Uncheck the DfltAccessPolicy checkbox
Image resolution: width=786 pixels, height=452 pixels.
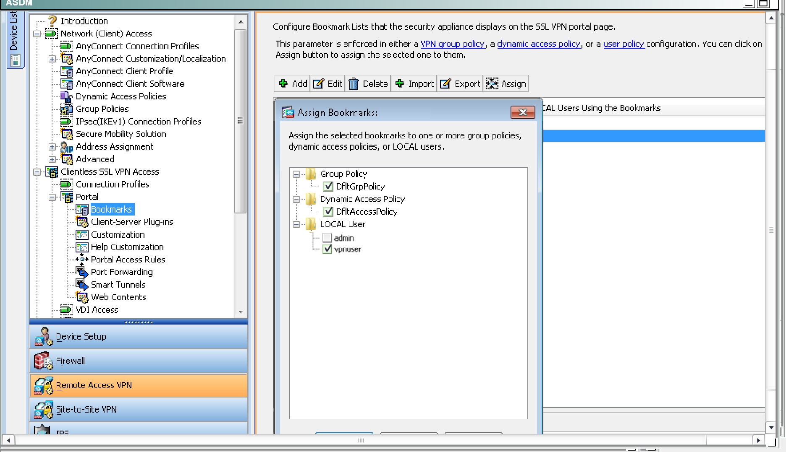[328, 212]
